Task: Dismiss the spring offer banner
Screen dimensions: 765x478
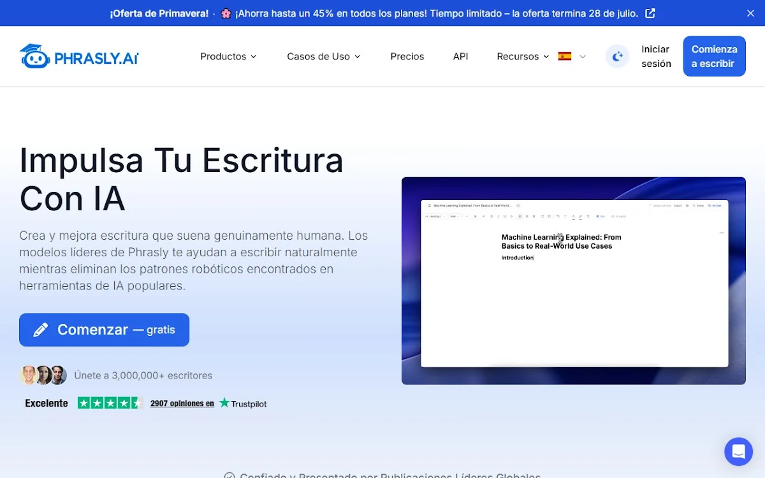Action: click(750, 13)
